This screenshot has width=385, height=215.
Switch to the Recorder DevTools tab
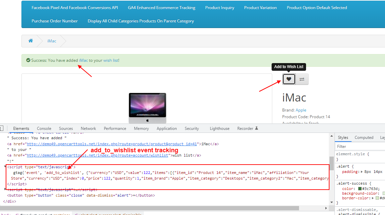[x=245, y=129]
